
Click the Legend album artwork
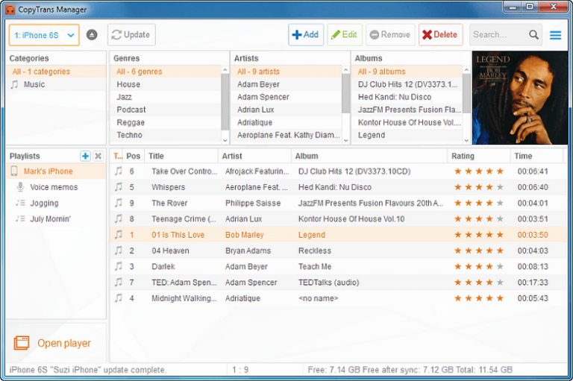(520, 98)
